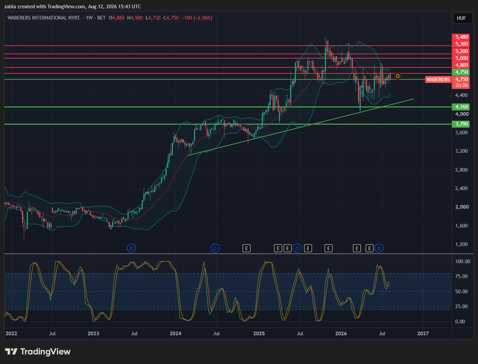The height and width of the screenshot is (364, 478).
Task: Click the 3,200 price axis label
Action: click(461, 151)
